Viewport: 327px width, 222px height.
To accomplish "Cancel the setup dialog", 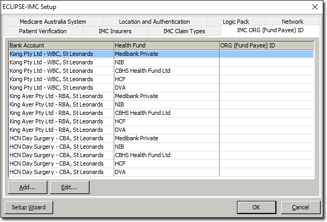I will click(300, 207).
